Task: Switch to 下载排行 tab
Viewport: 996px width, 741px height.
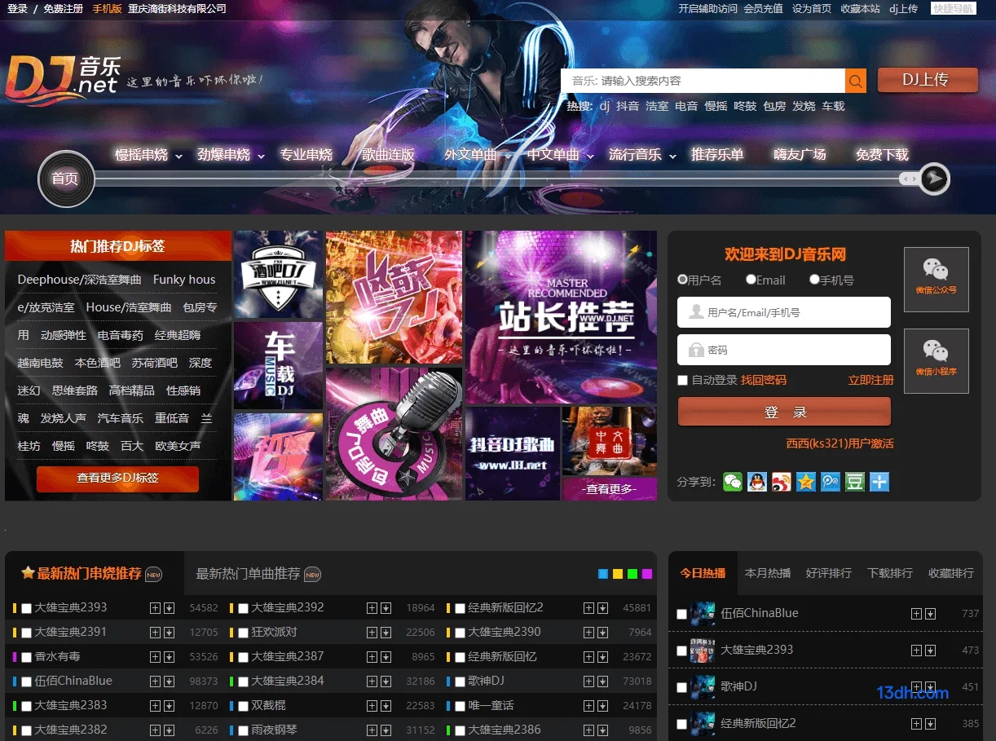Action: point(890,573)
